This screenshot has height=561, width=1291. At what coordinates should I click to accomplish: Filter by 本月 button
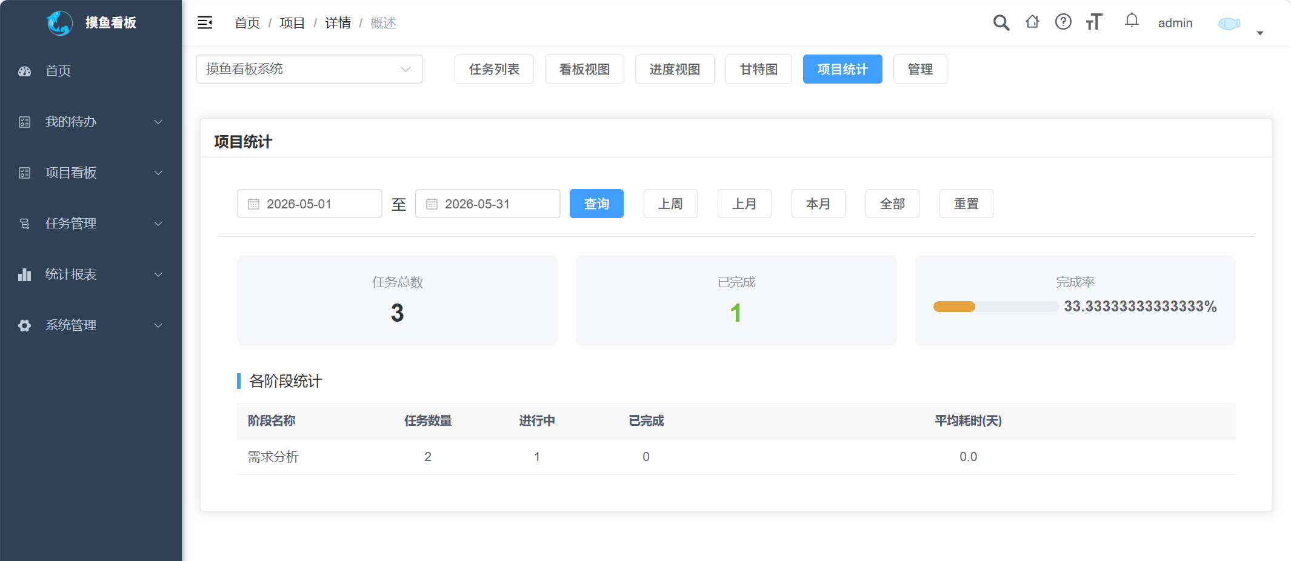point(818,204)
